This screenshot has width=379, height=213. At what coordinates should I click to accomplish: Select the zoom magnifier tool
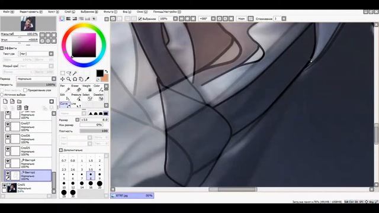coord(69,79)
